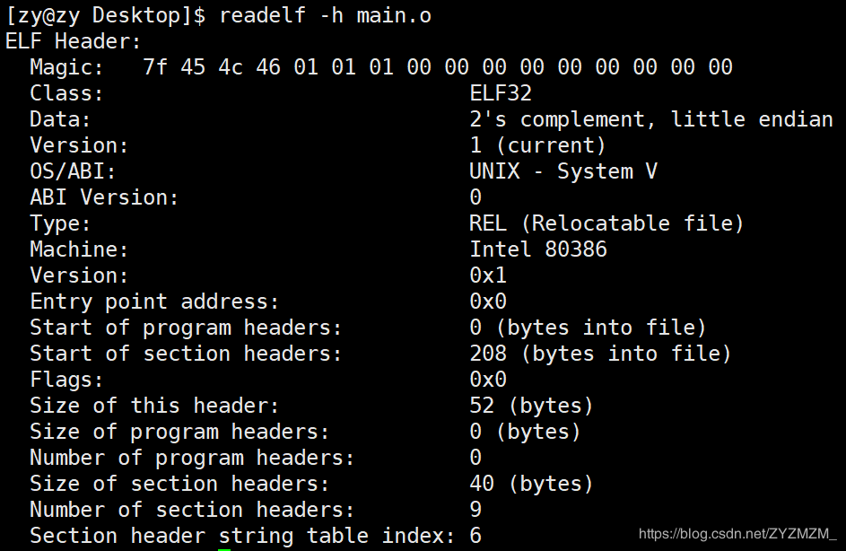Select the Version value '1 (current)'

538,145
